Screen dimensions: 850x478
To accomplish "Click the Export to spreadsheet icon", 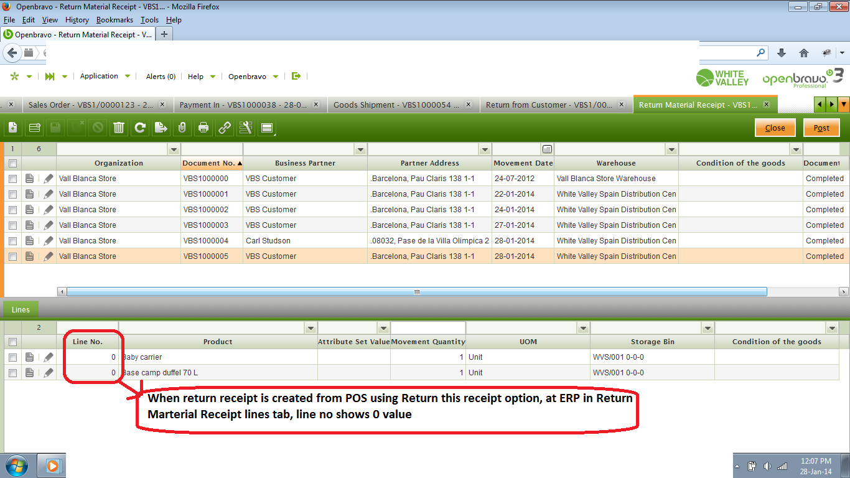I will point(161,128).
